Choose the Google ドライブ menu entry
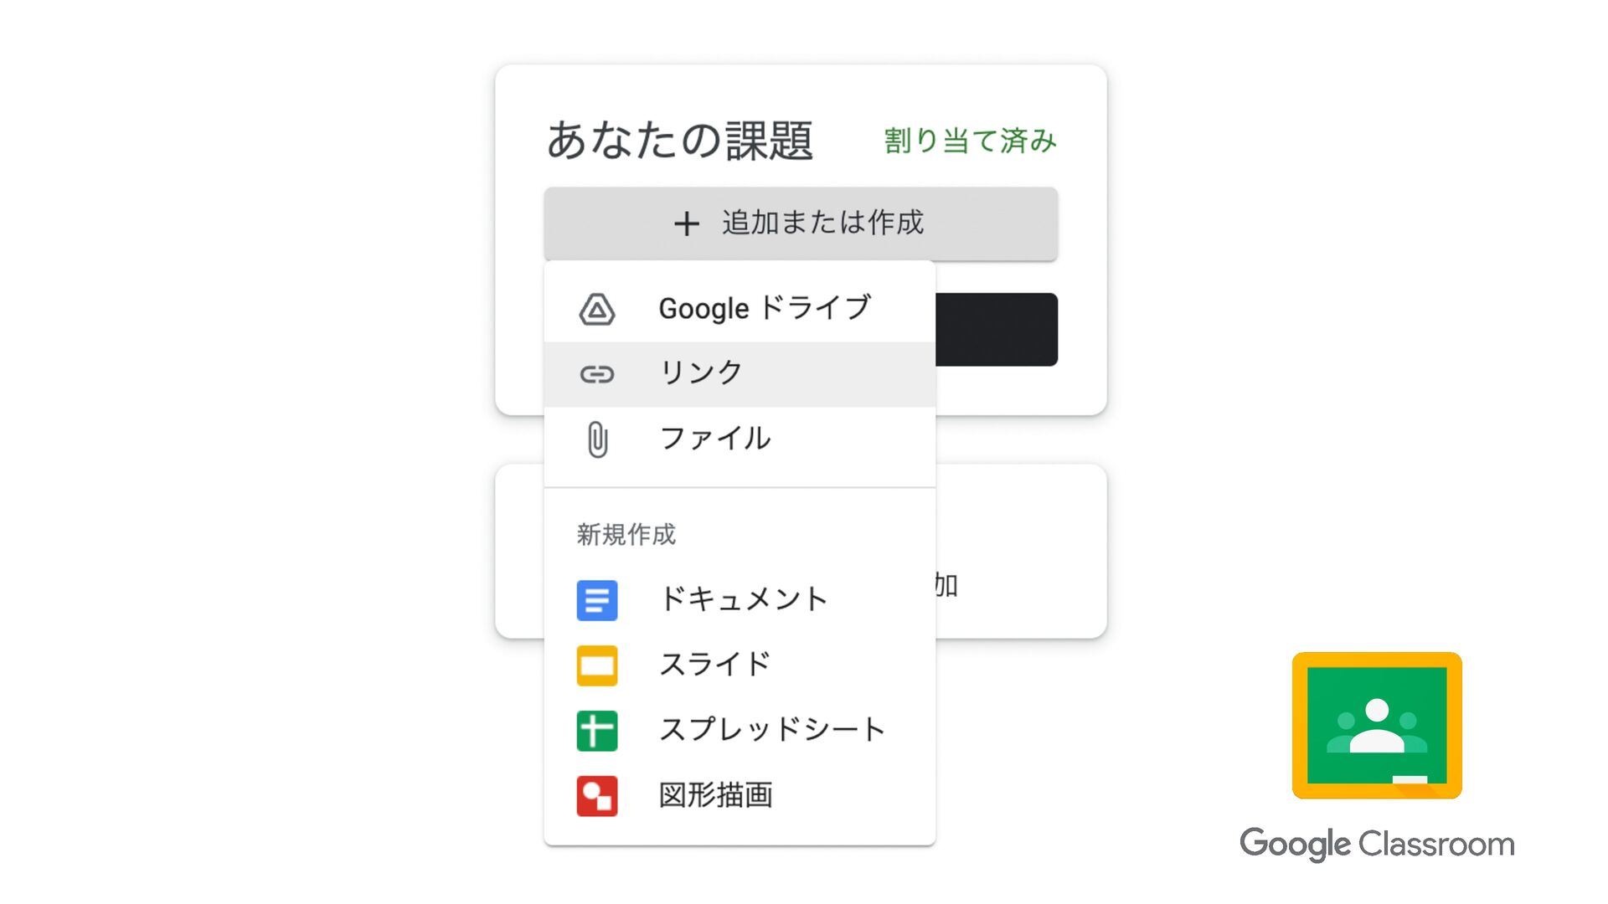 [765, 309]
